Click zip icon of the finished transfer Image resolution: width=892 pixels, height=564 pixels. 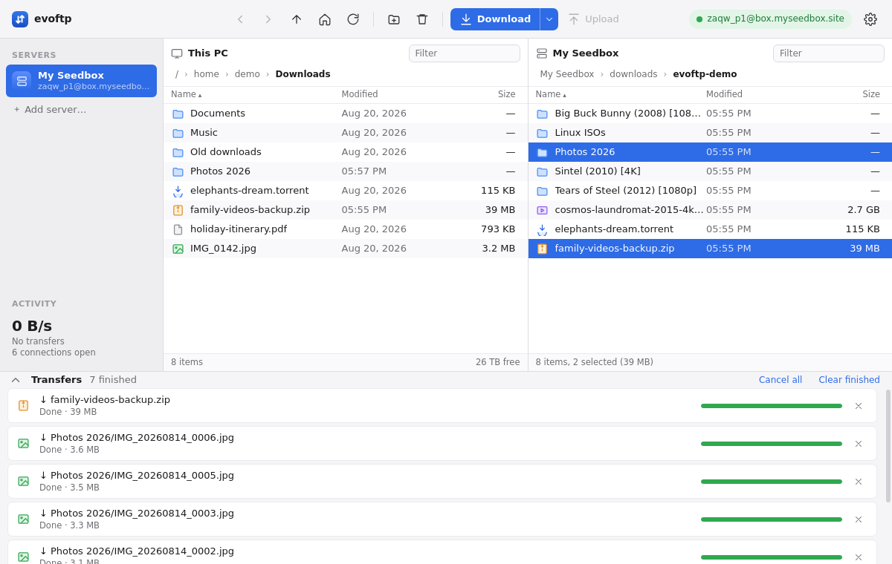click(24, 406)
